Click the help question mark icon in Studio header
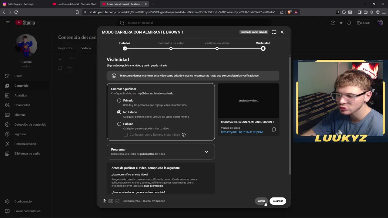Screen dimensions: 388x218 (333, 23)
